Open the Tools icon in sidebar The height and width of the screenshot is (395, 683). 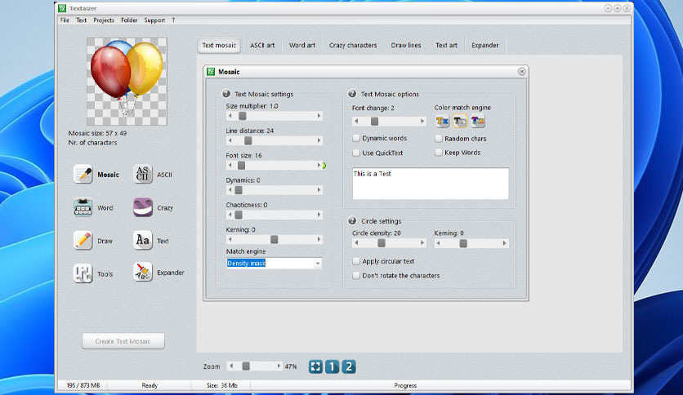tap(83, 273)
